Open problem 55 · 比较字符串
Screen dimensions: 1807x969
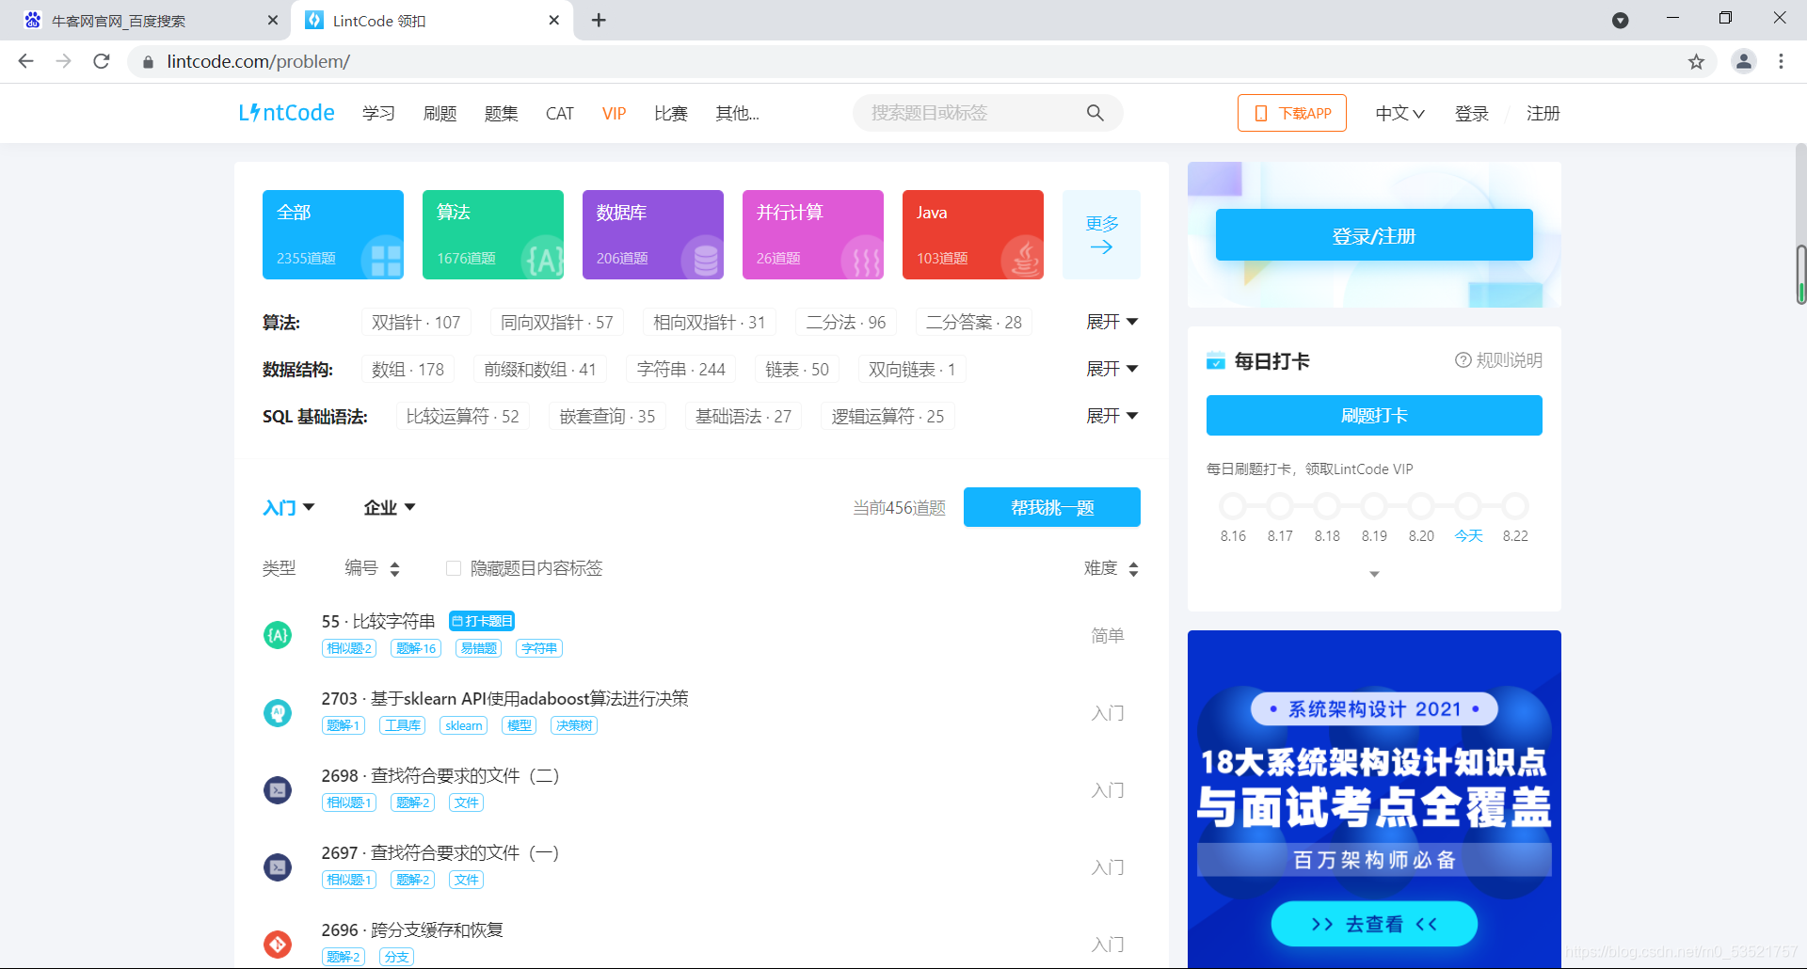click(378, 621)
